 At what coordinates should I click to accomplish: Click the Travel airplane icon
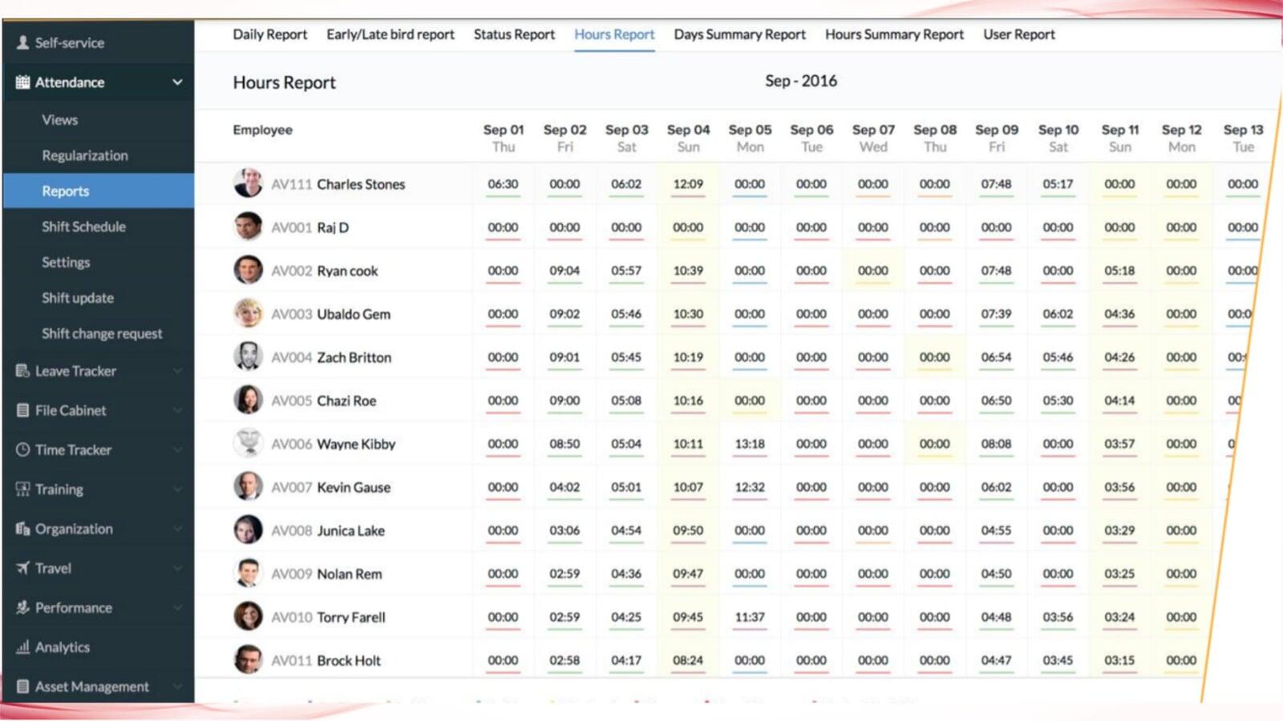coord(22,568)
